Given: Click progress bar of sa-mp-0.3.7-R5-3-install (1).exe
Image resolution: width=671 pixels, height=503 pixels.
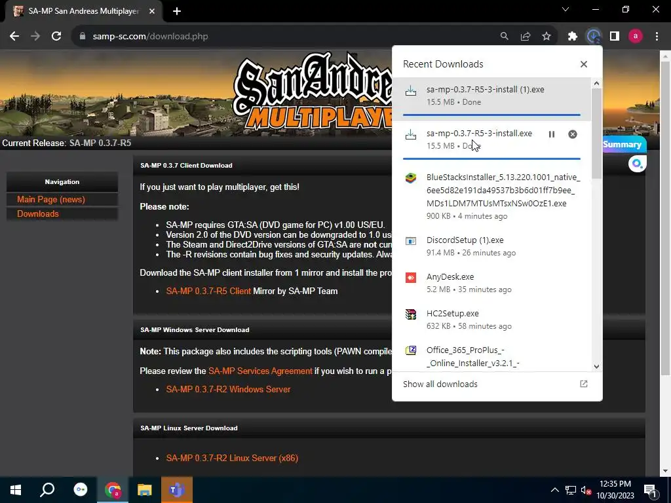Looking at the screenshot, I should pyautogui.click(x=491, y=115).
